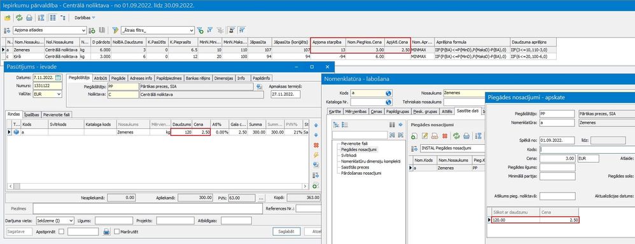Click the supplier lookup icon next to Pārtikas preces
The width and height of the screenshot is (635, 244).
click(x=259, y=86)
